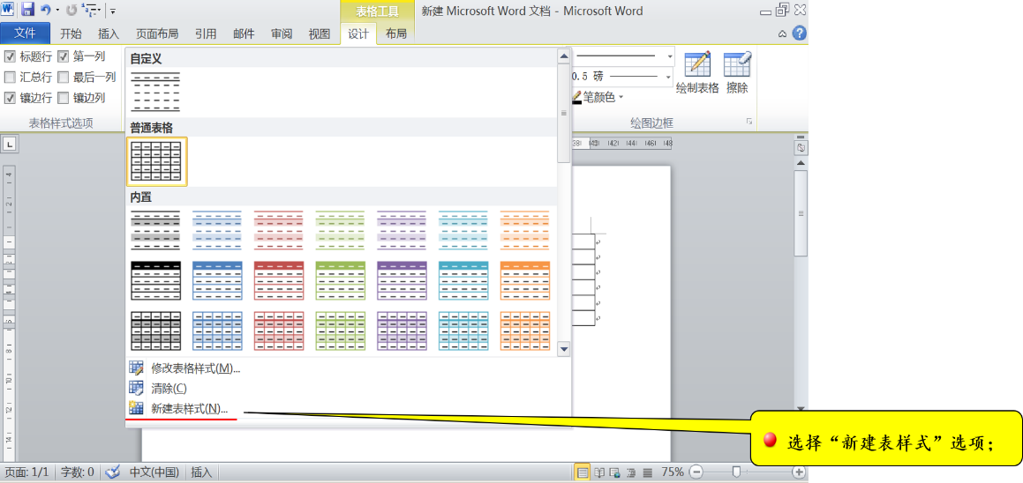Click the Undo icon in title bar
The height and width of the screenshot is (483, 1023).
[x=46, y=11]
